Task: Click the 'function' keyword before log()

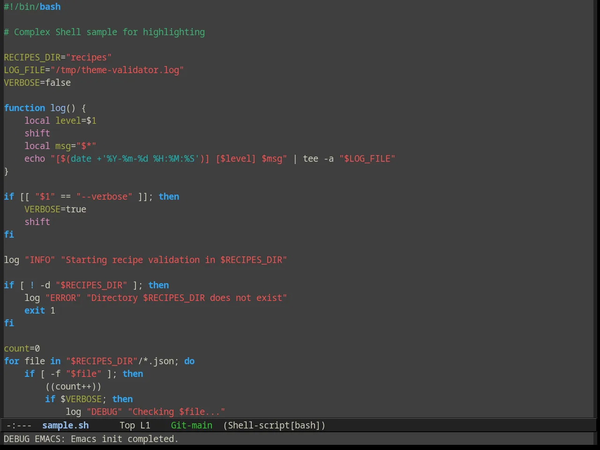Action: point(24,108)
